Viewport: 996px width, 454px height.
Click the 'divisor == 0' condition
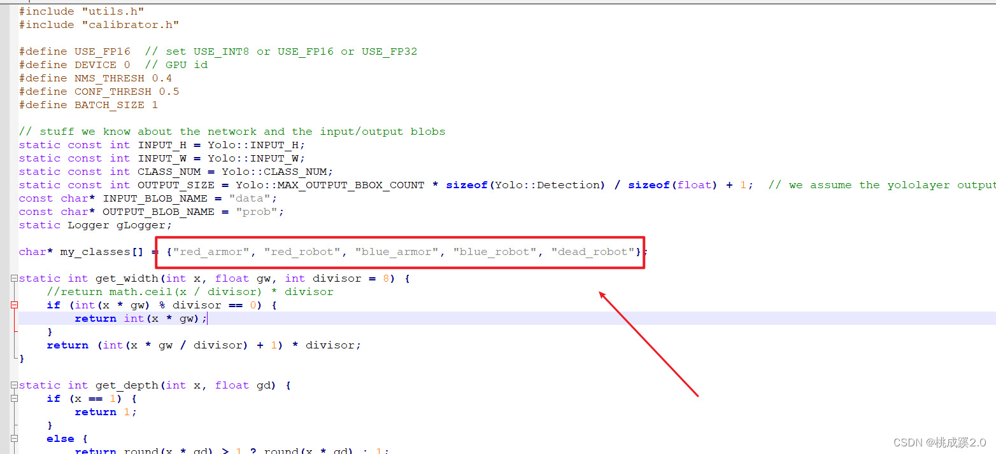coord(215,305)
